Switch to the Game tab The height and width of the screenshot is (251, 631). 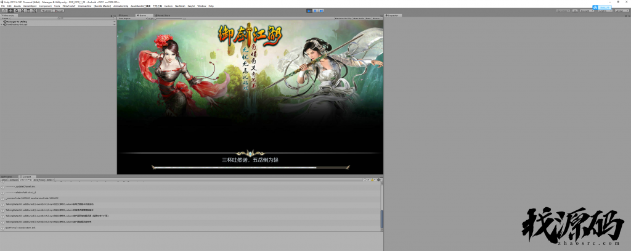(x=144, y=15)
